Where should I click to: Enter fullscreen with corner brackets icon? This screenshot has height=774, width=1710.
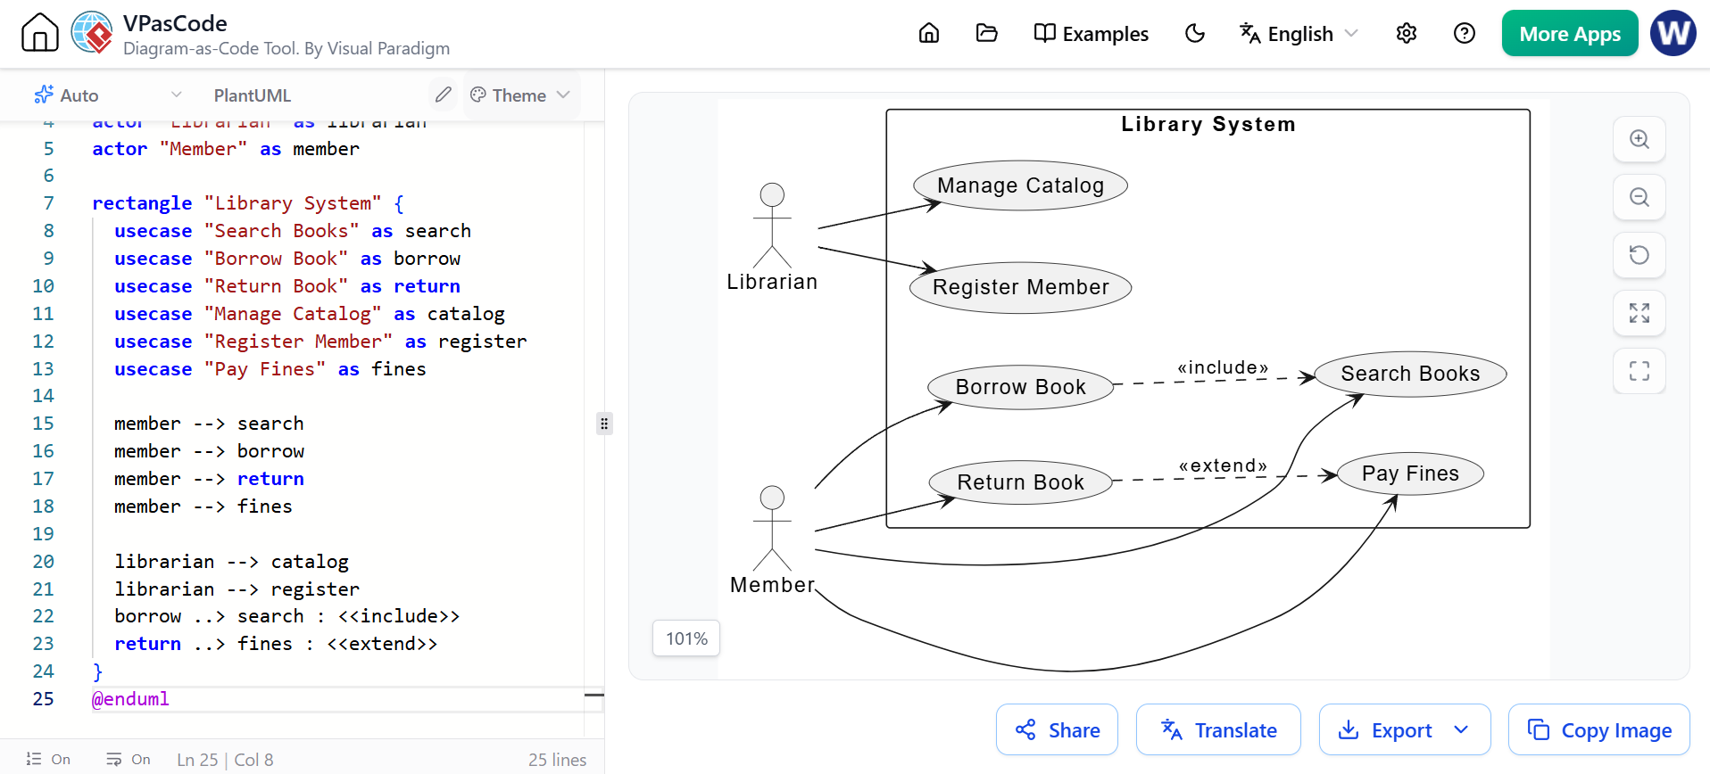pos(1639,371)
